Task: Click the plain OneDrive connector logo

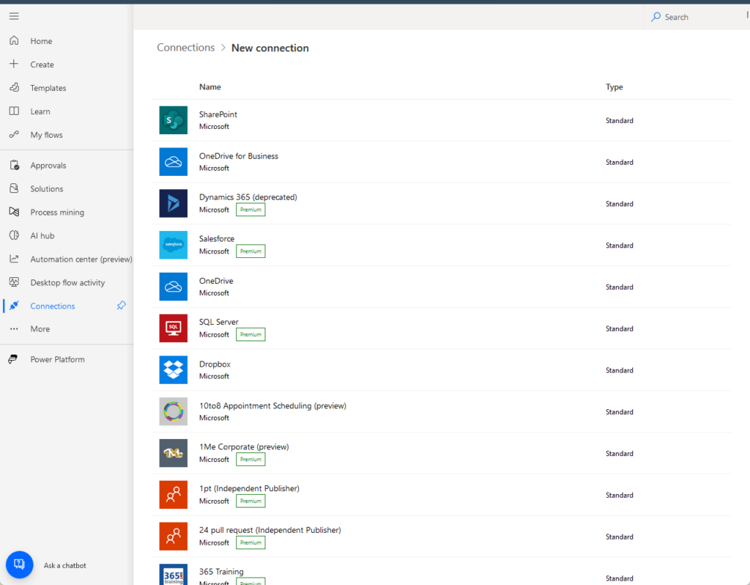Action: coord(173,287)
